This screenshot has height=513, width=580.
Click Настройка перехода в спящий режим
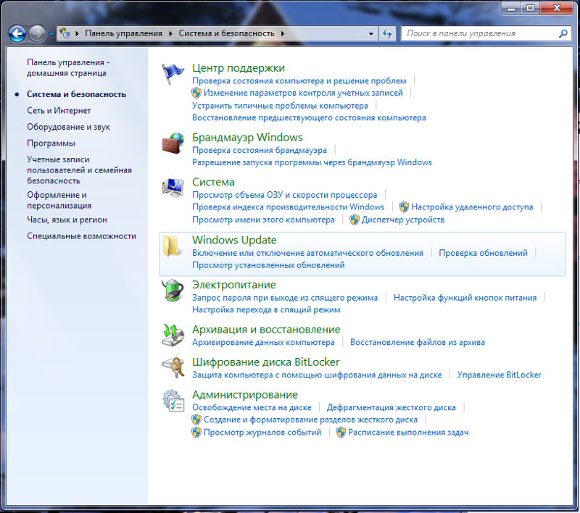tap(266, 309)
